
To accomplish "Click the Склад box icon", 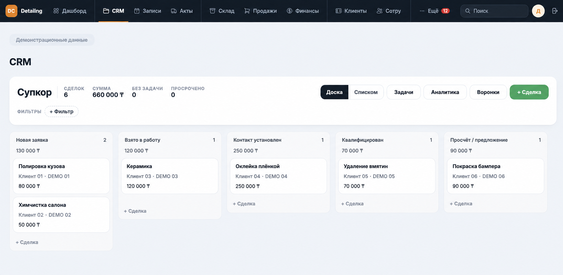I will coord(212,11).
